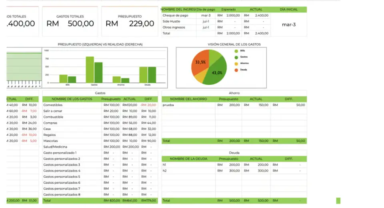Select the Side Hustle income row label
Viewport: 384px width, 208px height.
coord(178,21)
